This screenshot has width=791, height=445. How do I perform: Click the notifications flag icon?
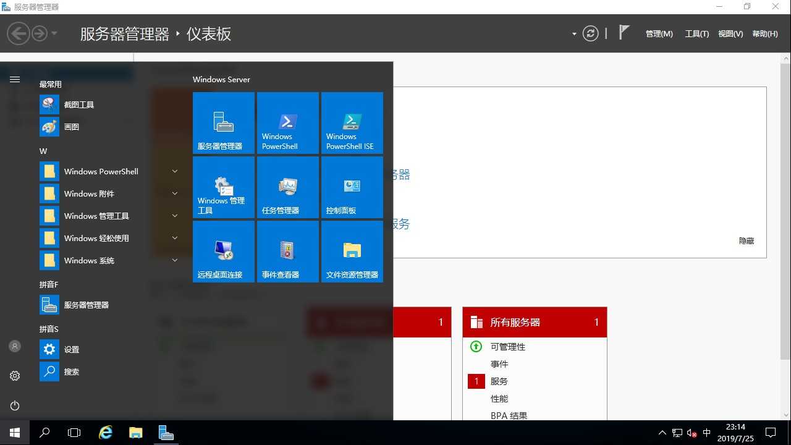pyautogui.click(x=624, y=33)
